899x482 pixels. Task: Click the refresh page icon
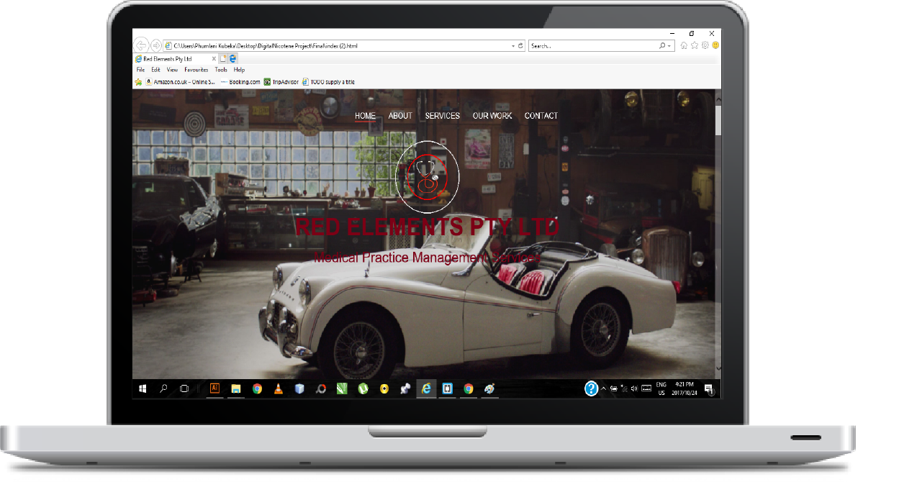(x=521, y=45)
